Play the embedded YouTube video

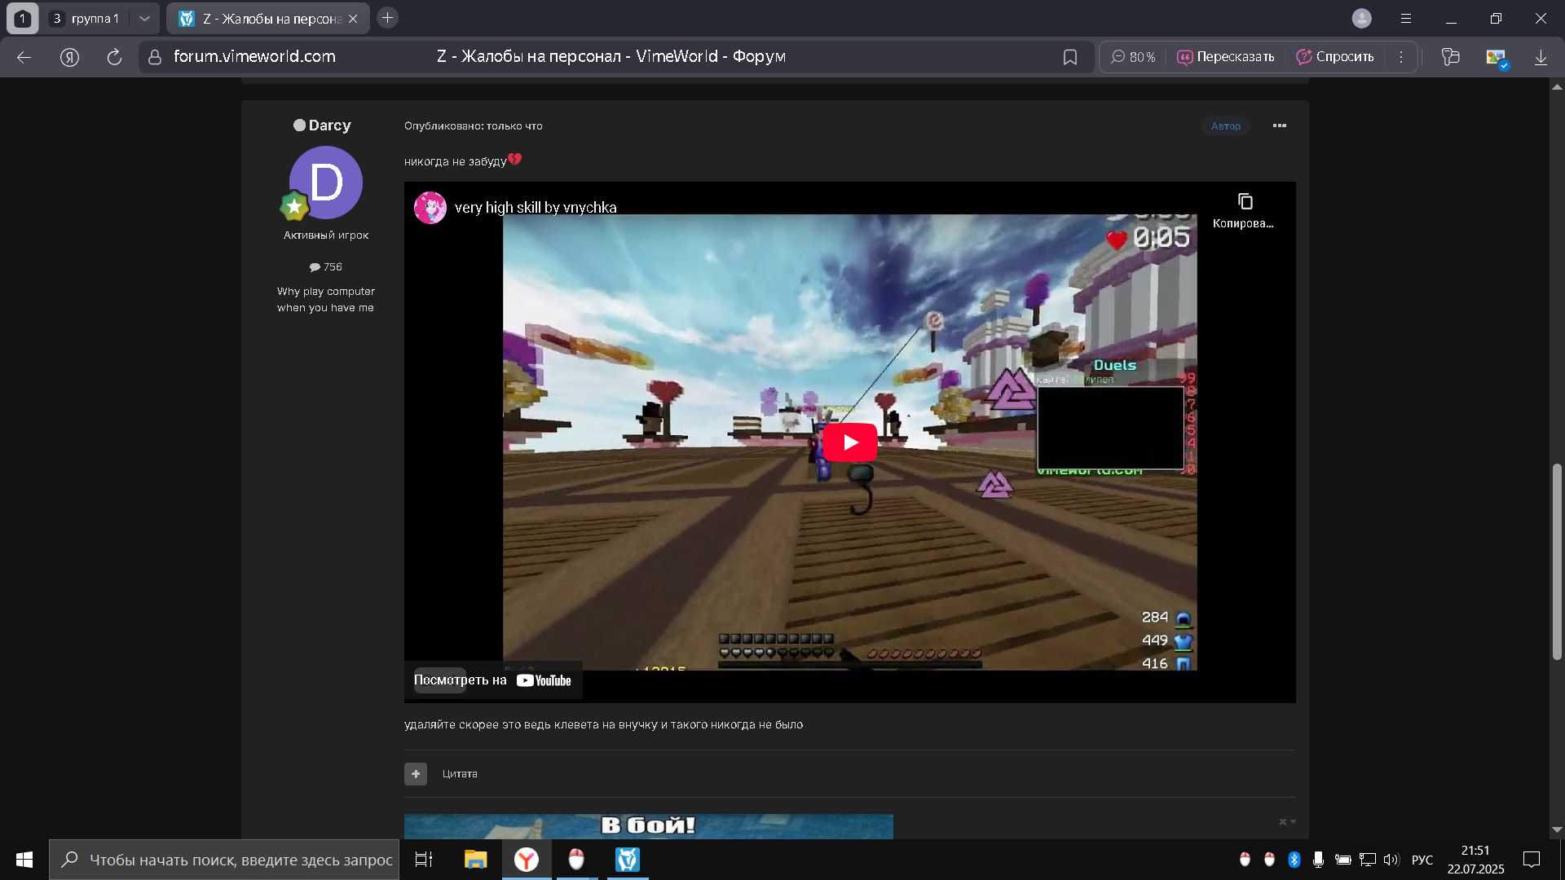tap(850, 442)
